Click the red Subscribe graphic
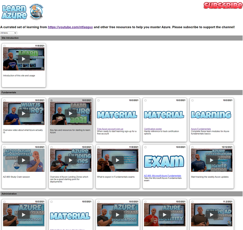Image resolution: width=243 pixels, height=230 pixels. click(223, 5)
